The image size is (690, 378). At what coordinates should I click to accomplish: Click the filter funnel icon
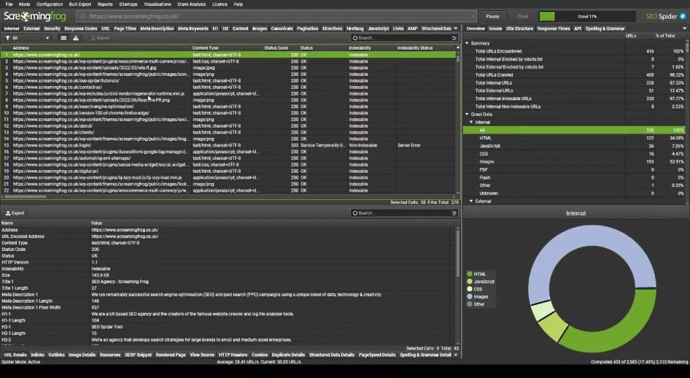(x=7, y=38)
